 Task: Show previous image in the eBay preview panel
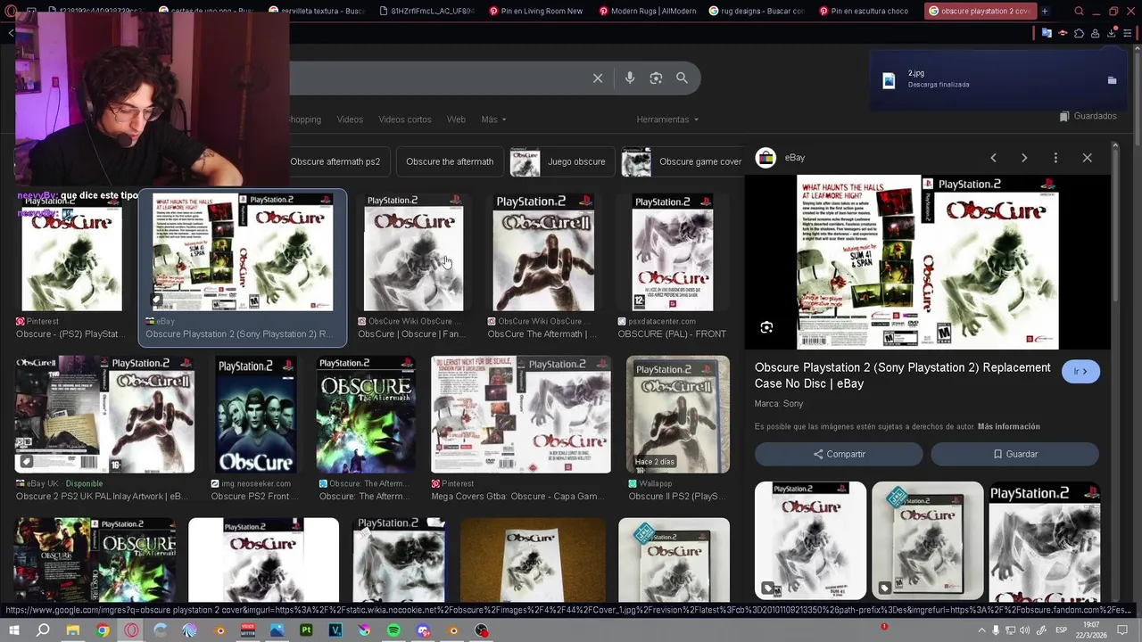(x=993, y=158)
